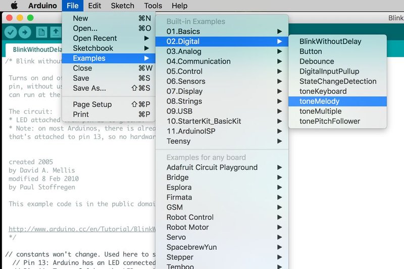The width and height of the screenshot is (404, 269).
Task: Choose Save in File menu
Action: tap(109, 78)
